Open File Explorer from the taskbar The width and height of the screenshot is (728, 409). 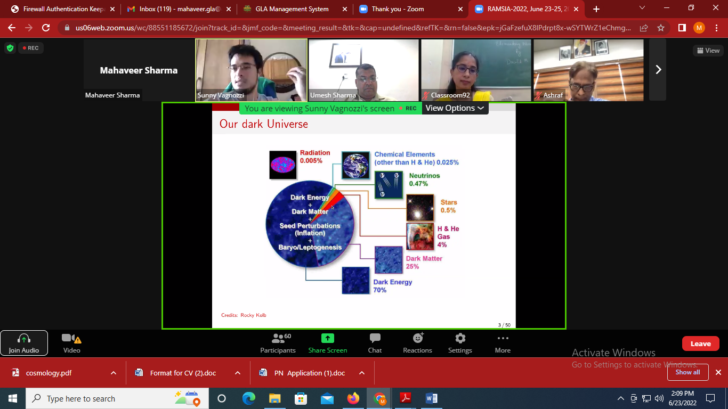[x=274, y=398]
